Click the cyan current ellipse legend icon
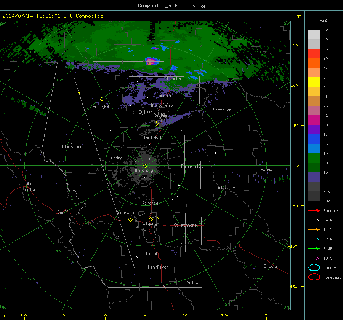The width and height of the screenshot is (343, 320). [314, 267]
